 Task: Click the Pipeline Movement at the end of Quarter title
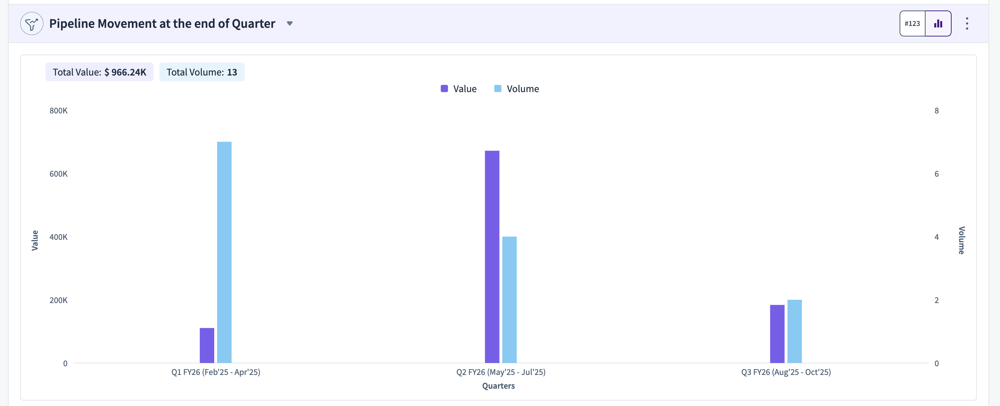[162, 24]
